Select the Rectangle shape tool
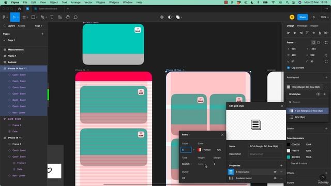331x186 pixels. (x=33, y=17)
